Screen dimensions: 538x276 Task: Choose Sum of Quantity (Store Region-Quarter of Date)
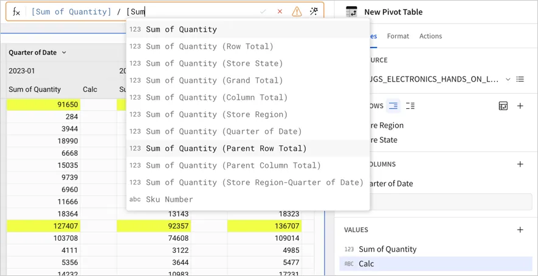[248, 182]
